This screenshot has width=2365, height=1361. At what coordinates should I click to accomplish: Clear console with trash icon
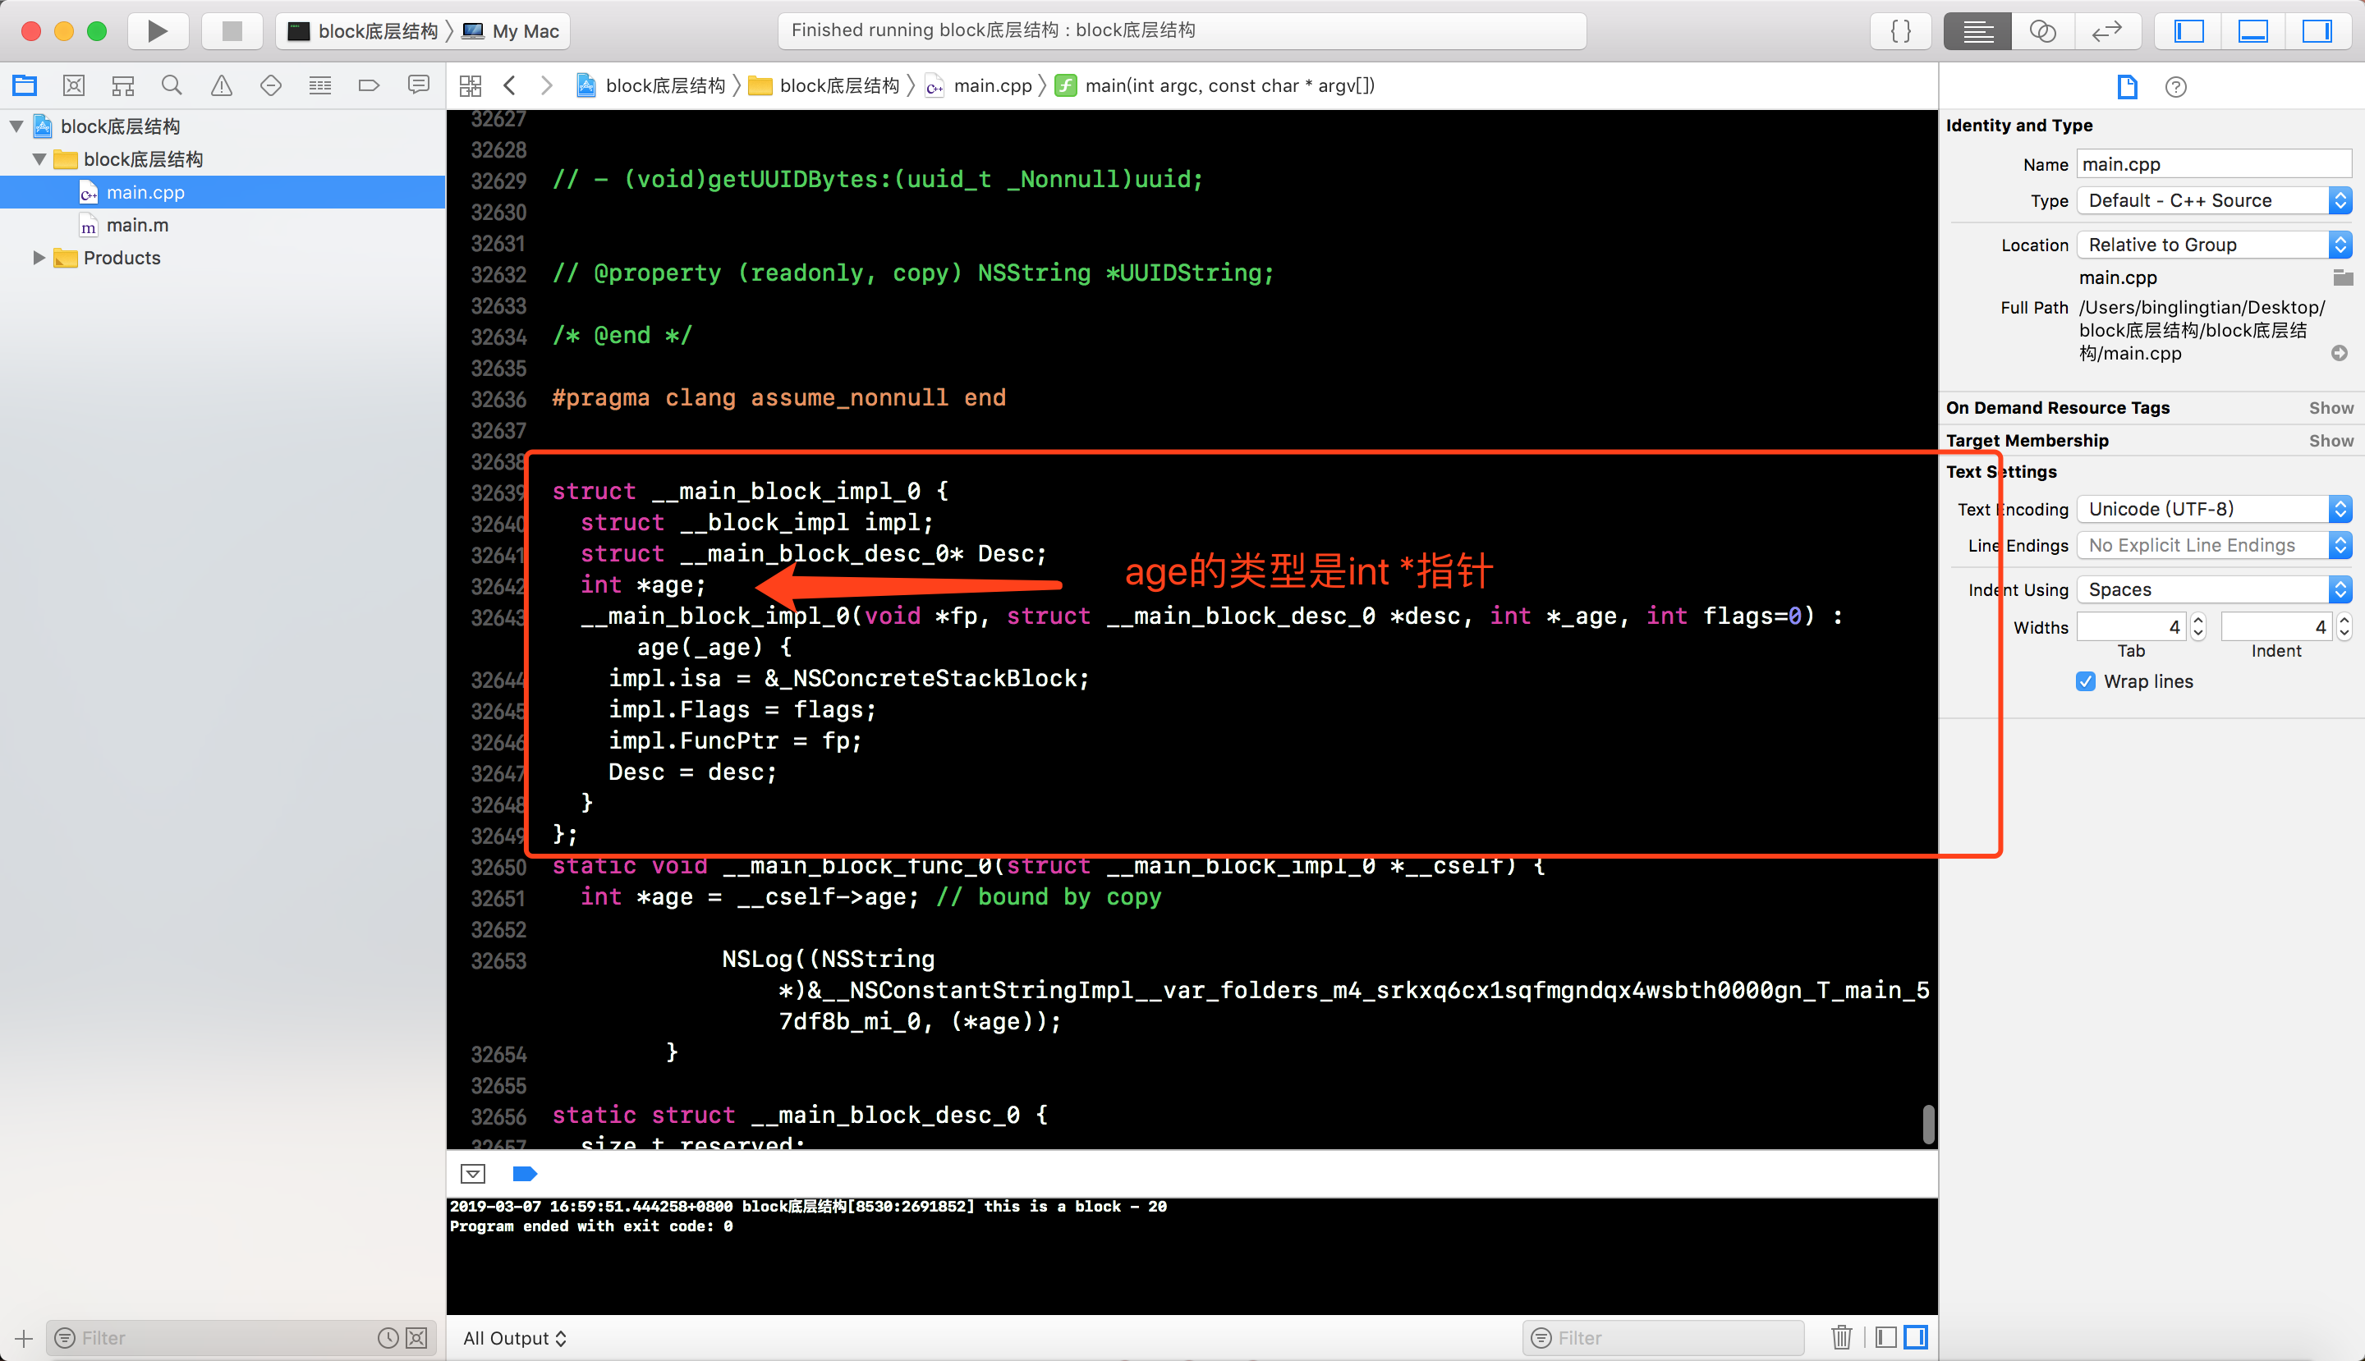[x=1840, y=1338]
